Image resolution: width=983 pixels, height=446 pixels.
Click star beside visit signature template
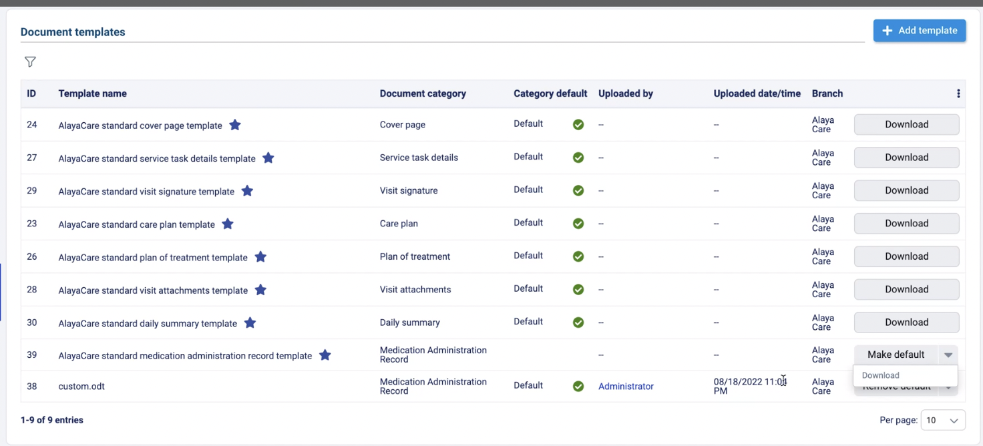click(x=247, y=191)
